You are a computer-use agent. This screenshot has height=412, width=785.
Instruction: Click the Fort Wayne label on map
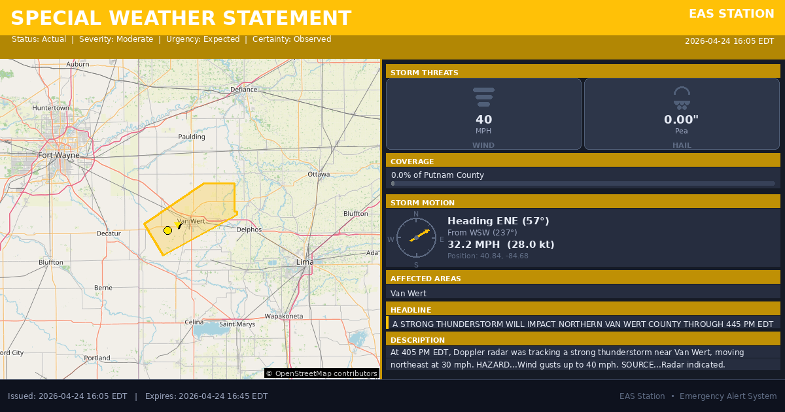(59, 155)
